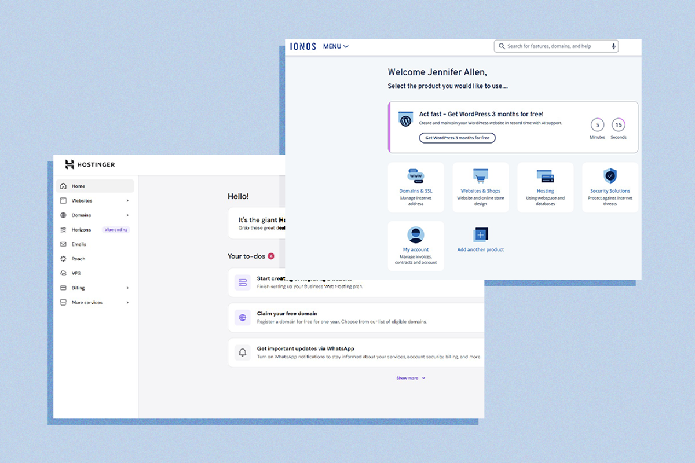Viewport: 695px width, 463px height.
Task: Open Get important updates via WhatsApp to-do
Action: click(x=356, y=352)
